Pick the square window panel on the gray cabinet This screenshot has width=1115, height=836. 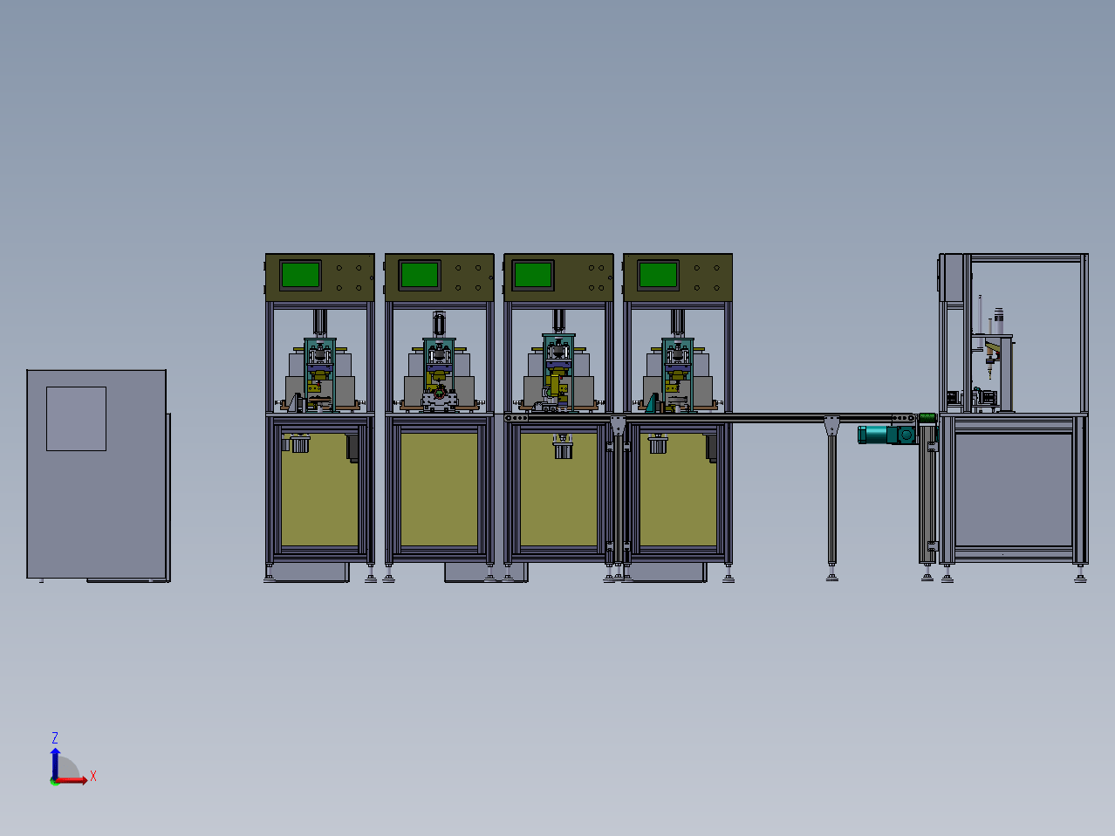[76, 419]
